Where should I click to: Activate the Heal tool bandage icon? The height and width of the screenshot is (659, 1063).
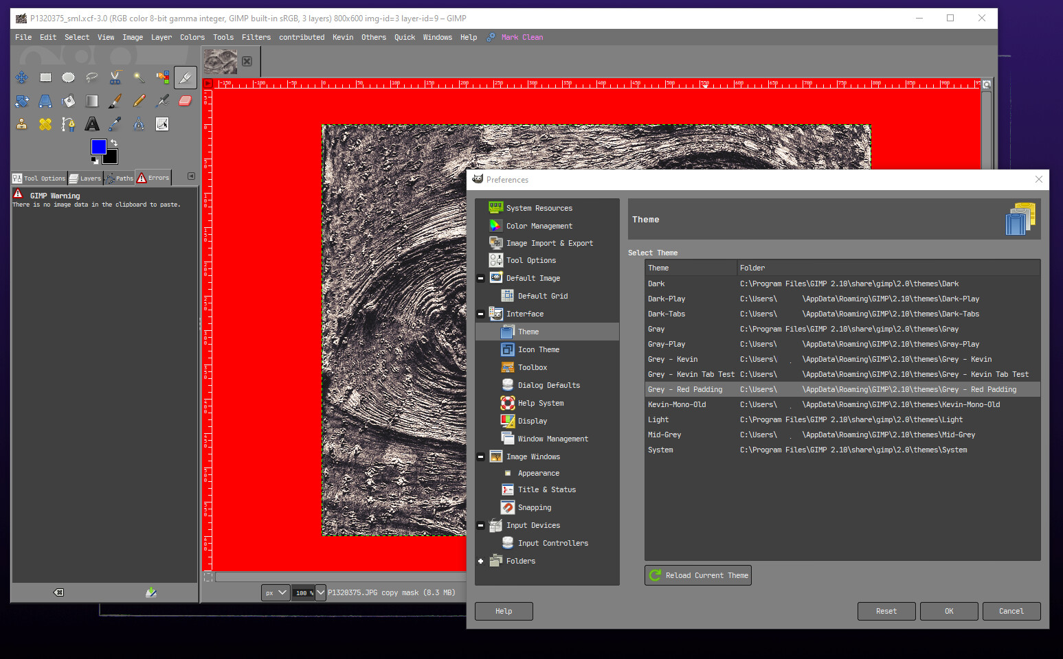pos(45,124)
